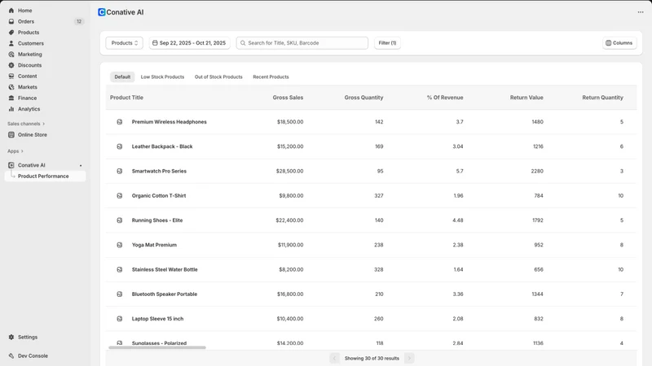Switch to Out of Stock Products tab
This screenshot has width=652, height=366.
[x=218, y=76]
